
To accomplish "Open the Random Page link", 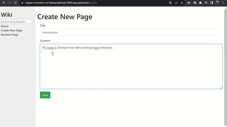I will [10, 35].
